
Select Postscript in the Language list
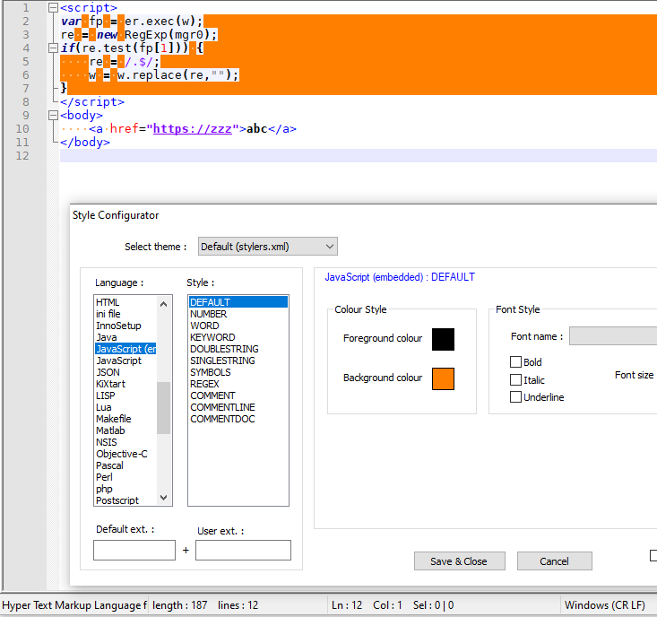(x=125, y=500)
